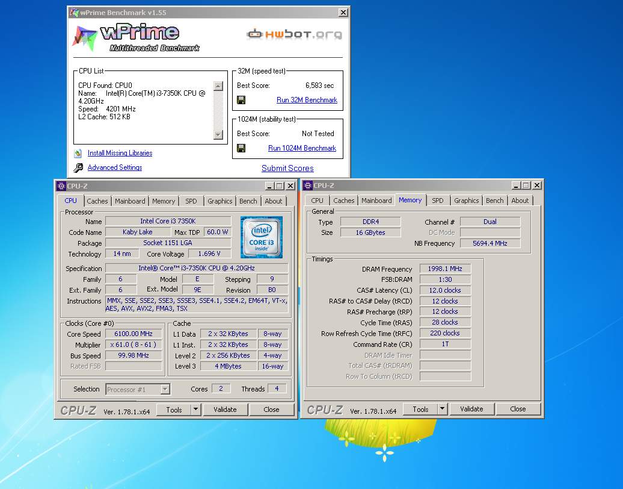Click the Threads count field showing 4
The image size is (623, 489).
pyautogui.click(x=277, y=388)
